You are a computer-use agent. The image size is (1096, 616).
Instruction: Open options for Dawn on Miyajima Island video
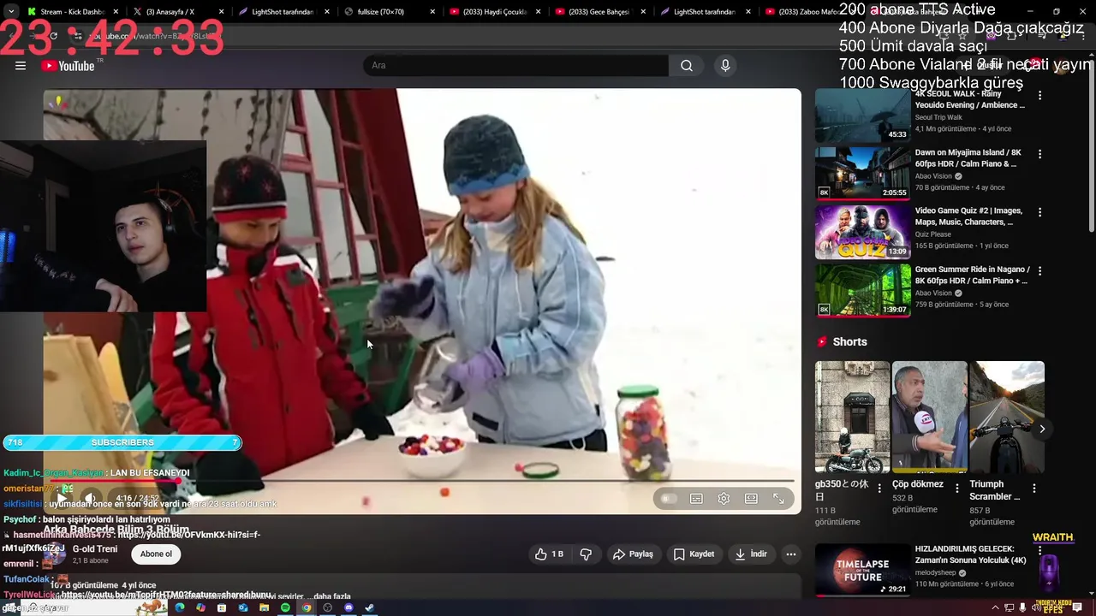click(1039, 154)
